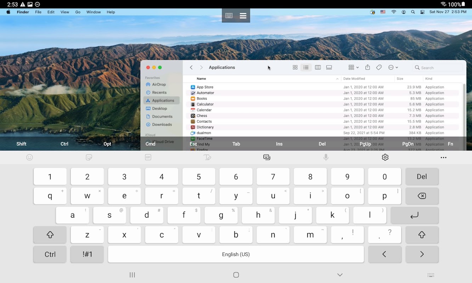
Task: Switch Finder to icon view
Action: [295, 68]
